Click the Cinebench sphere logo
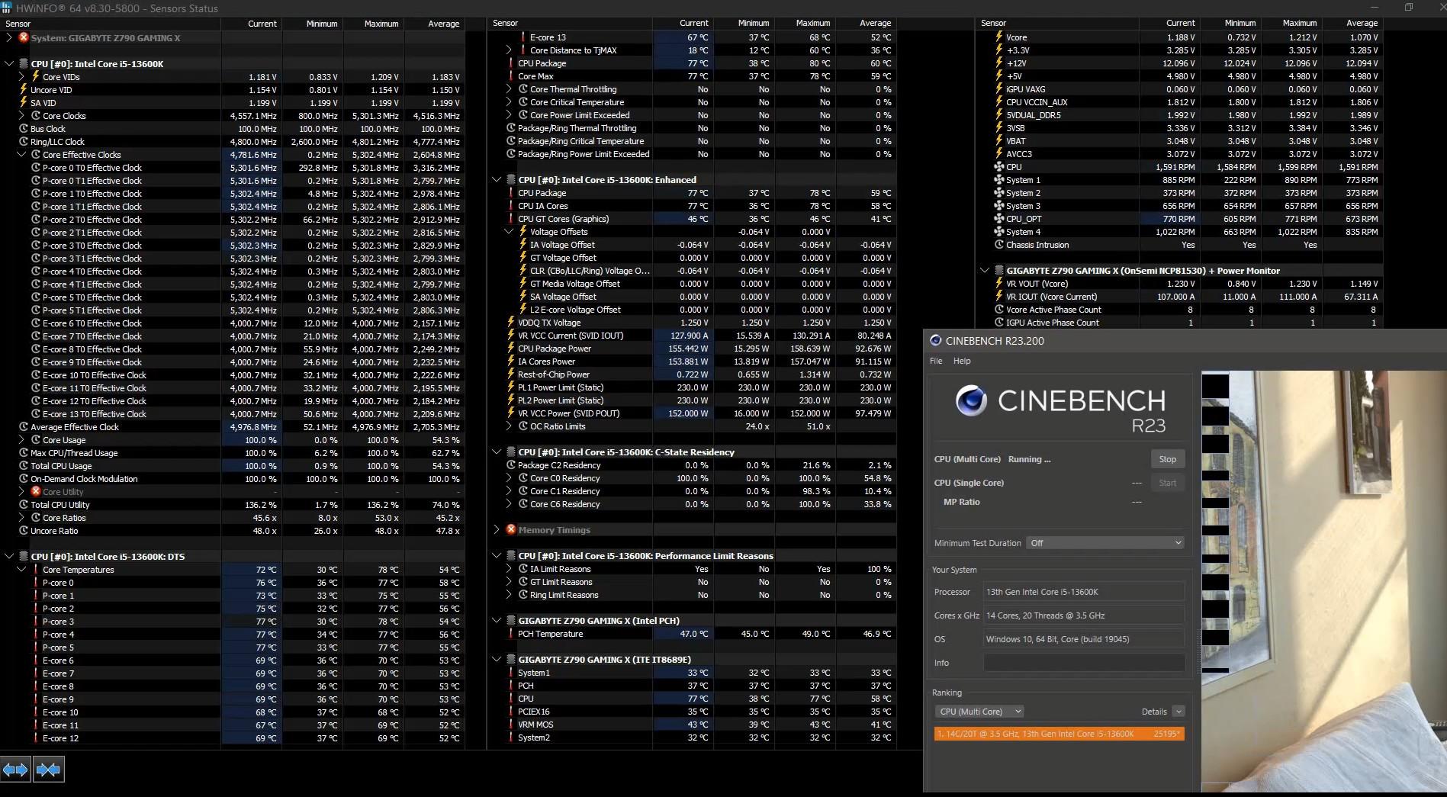This screenshot has height=797, width=1447. [971, 401]
